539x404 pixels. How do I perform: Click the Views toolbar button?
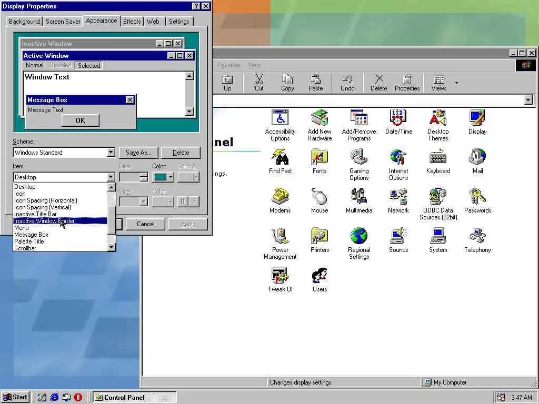point(439,83)
